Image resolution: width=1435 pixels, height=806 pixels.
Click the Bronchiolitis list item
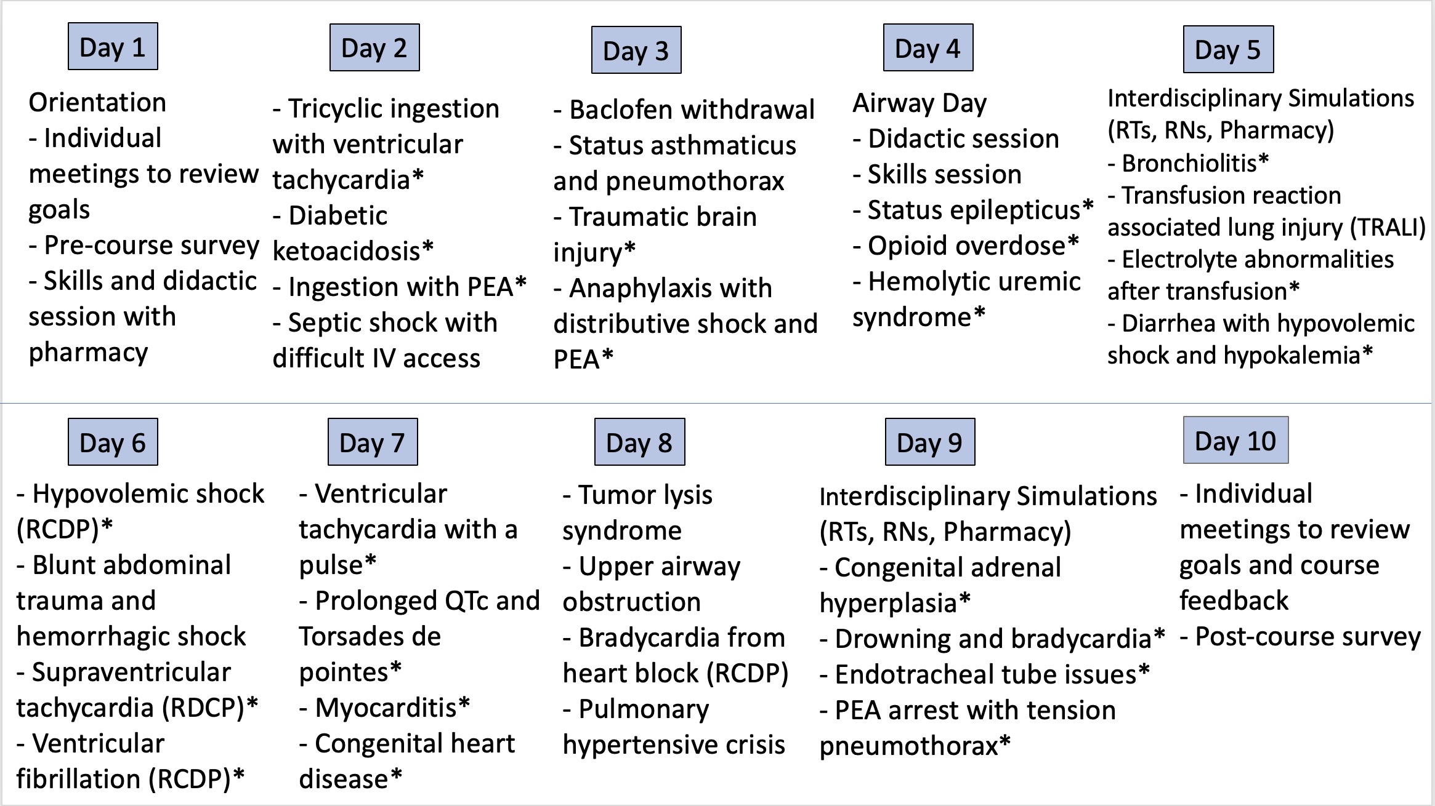click(x=1188, y=163)
